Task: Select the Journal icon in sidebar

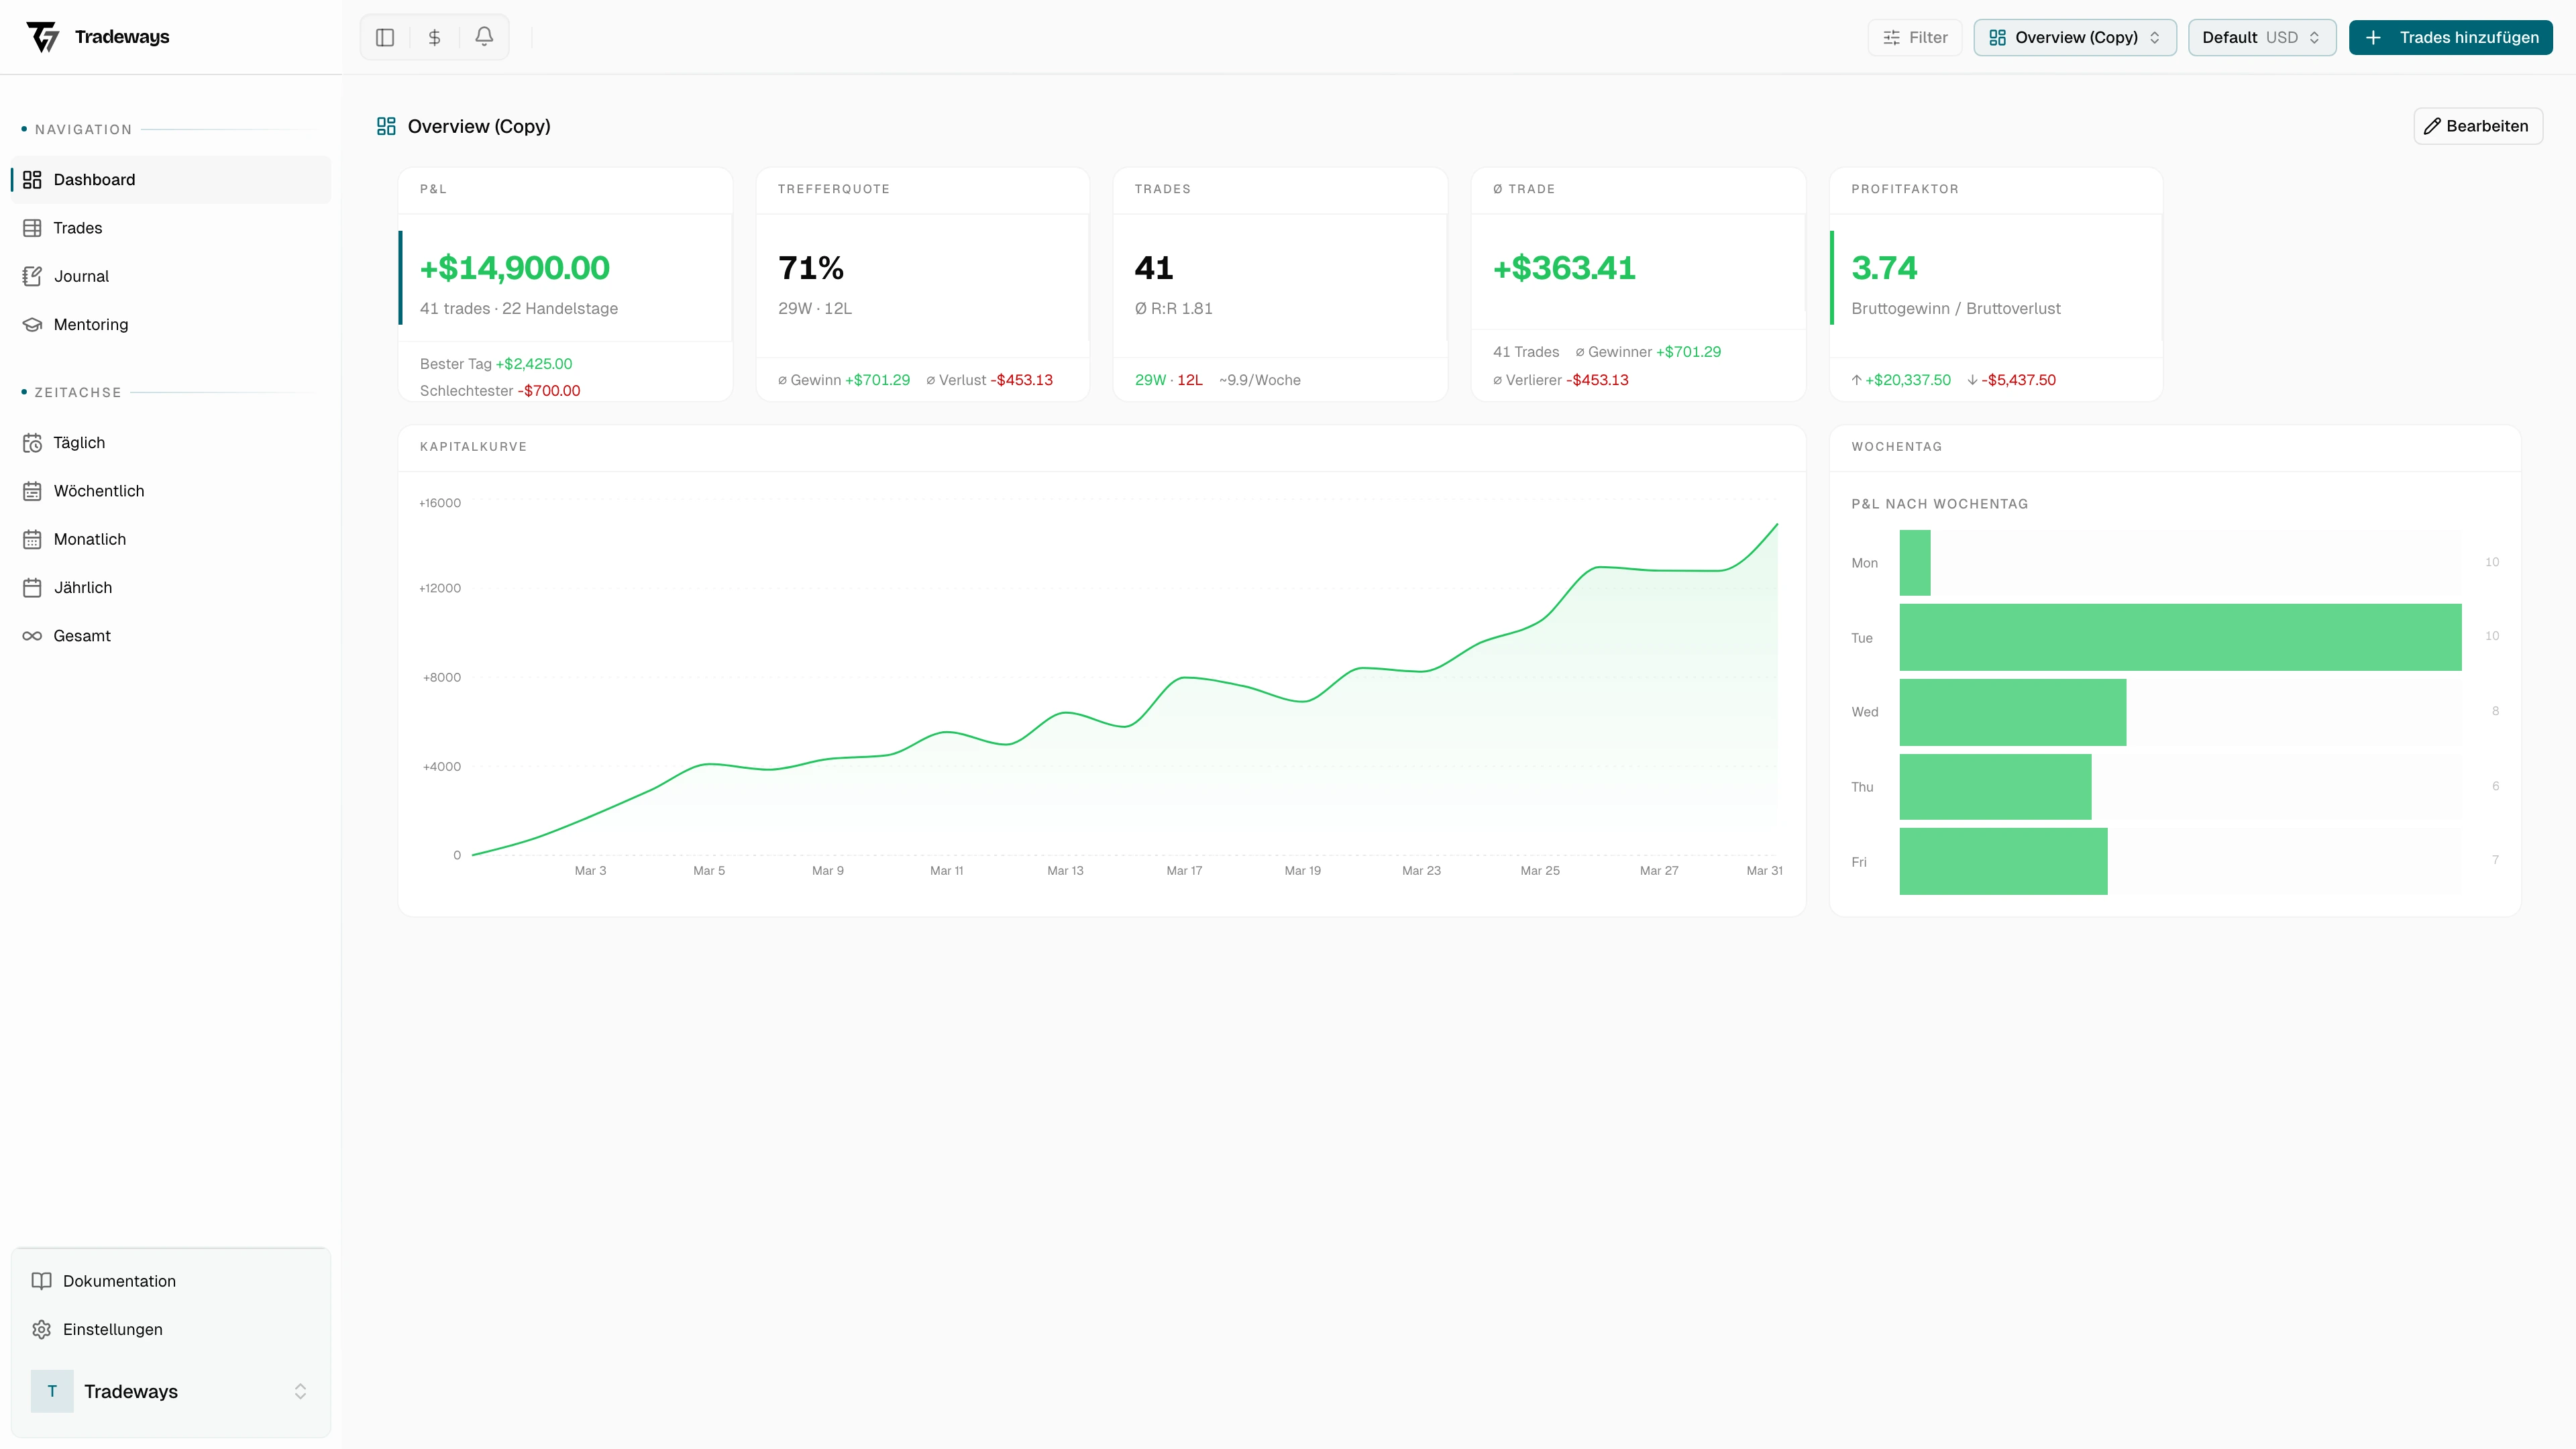Action: (x=33, y=276)
